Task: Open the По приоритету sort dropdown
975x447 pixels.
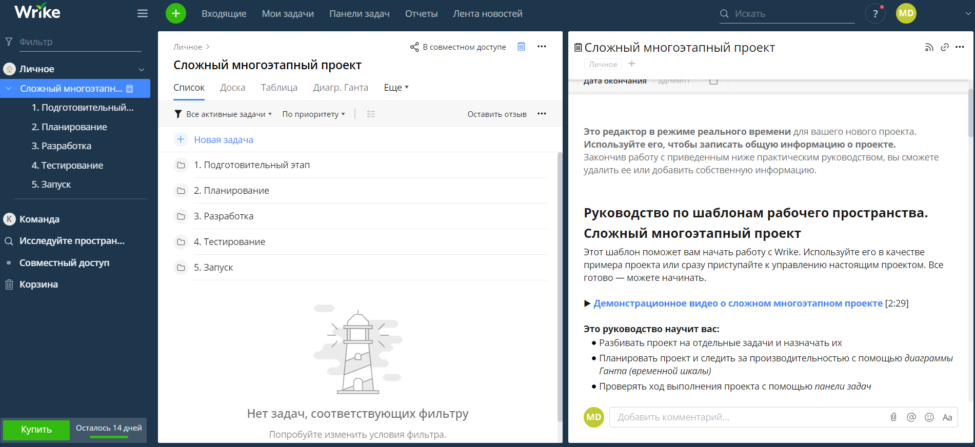Action: (x=313, y=114)
